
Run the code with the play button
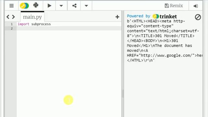(x=49, y=6)
